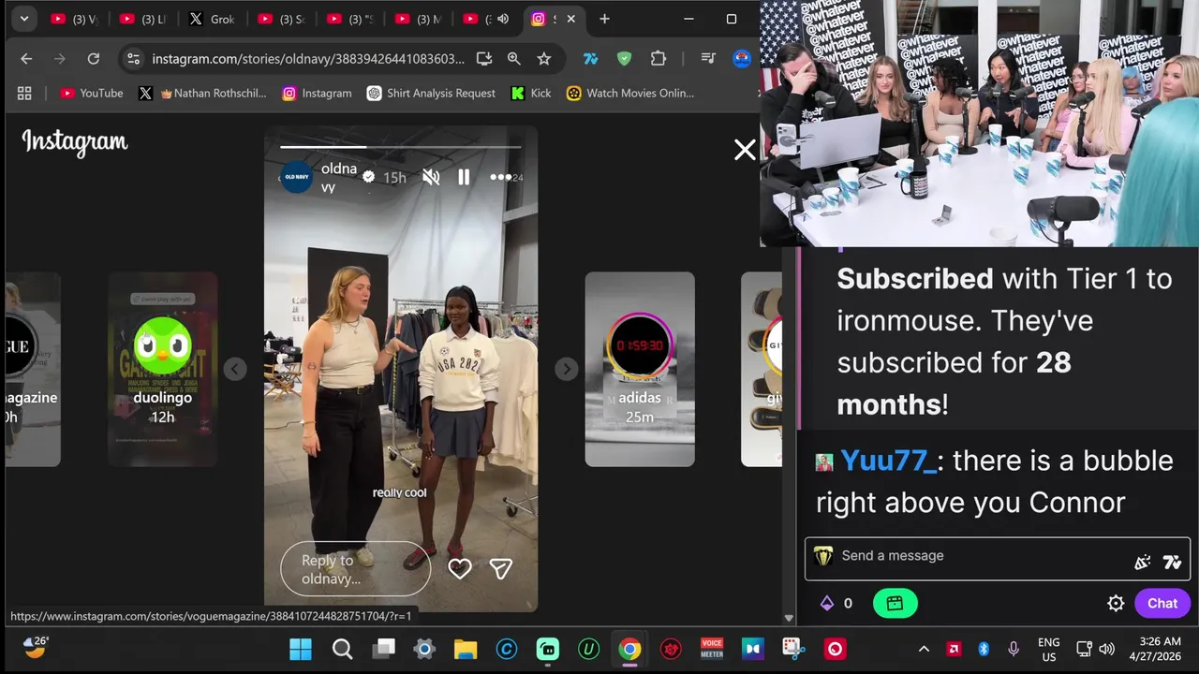The height and width of the screenshot is (674, 1199).
Task: Open the 7TV emote menu in chat
Action: [x=1172, y=562]
